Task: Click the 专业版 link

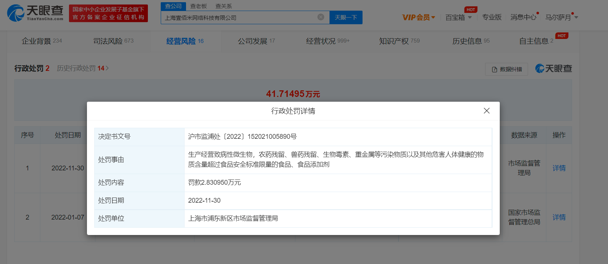Action: 492,17
